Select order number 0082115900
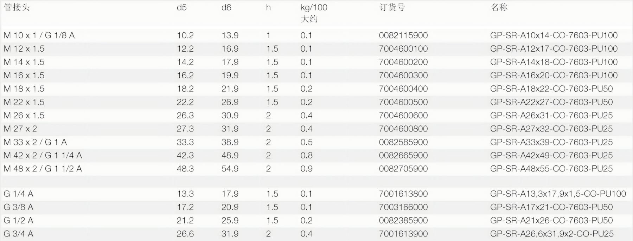633x241 pixels. pyautogui.click(x=403, y=35)
